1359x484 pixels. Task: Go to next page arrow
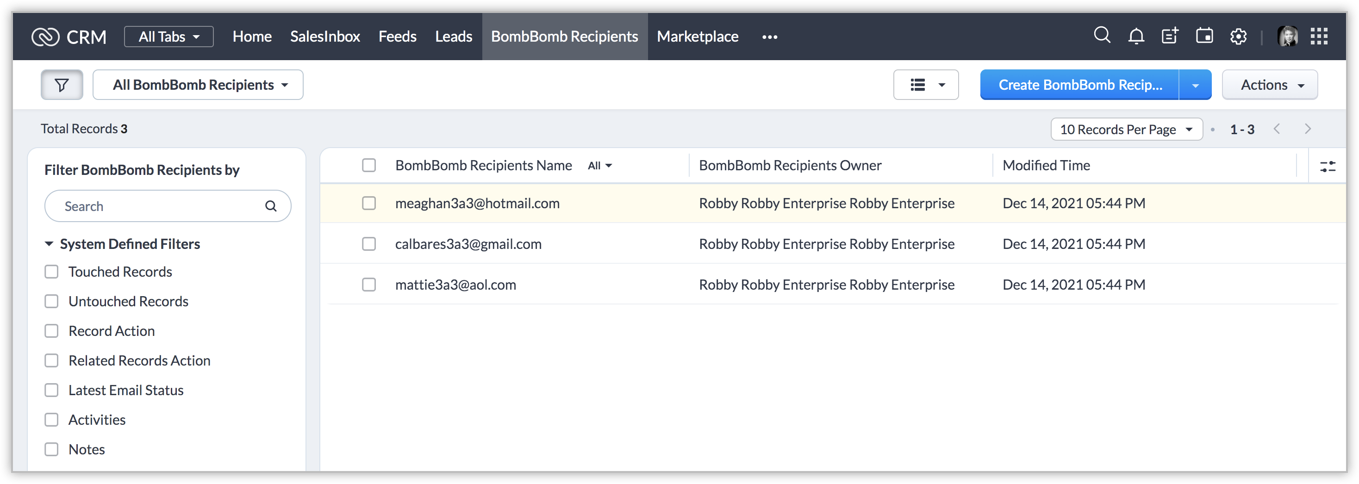coord(1308,129)
